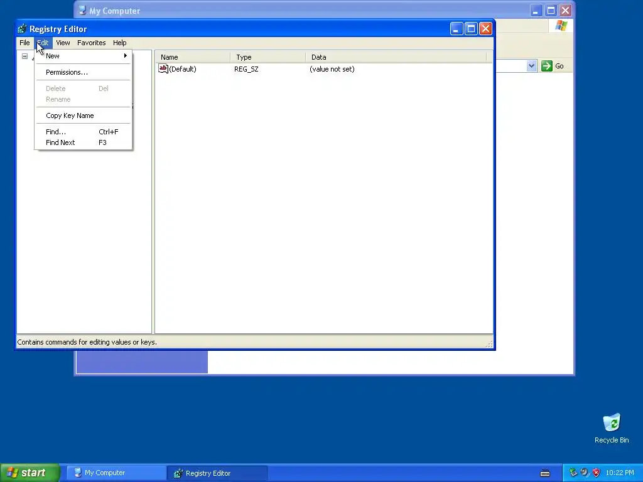Select the (Default) value name
The image size is (643, 482).
pos(183,69)
